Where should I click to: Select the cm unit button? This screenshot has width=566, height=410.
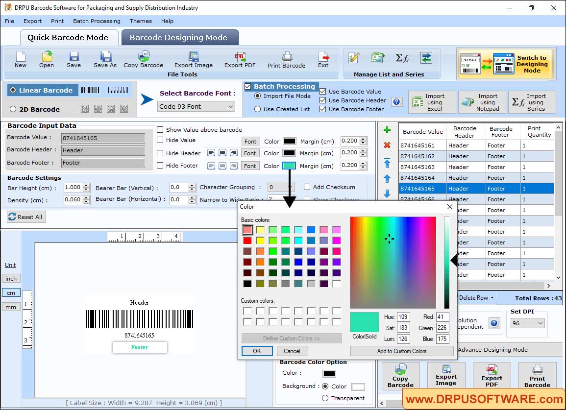11,293
